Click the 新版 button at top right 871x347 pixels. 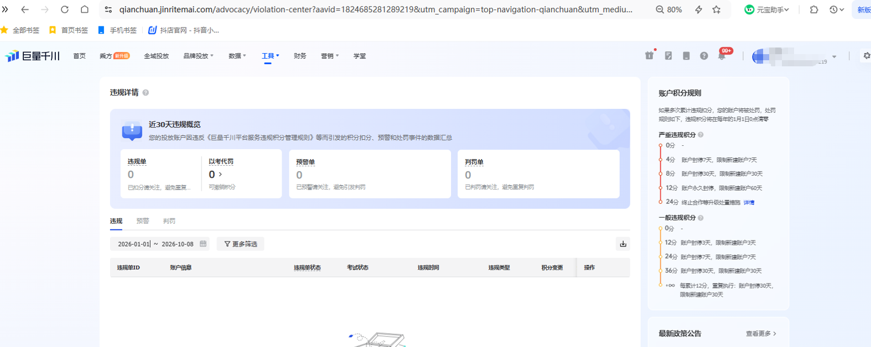[862, 9]
